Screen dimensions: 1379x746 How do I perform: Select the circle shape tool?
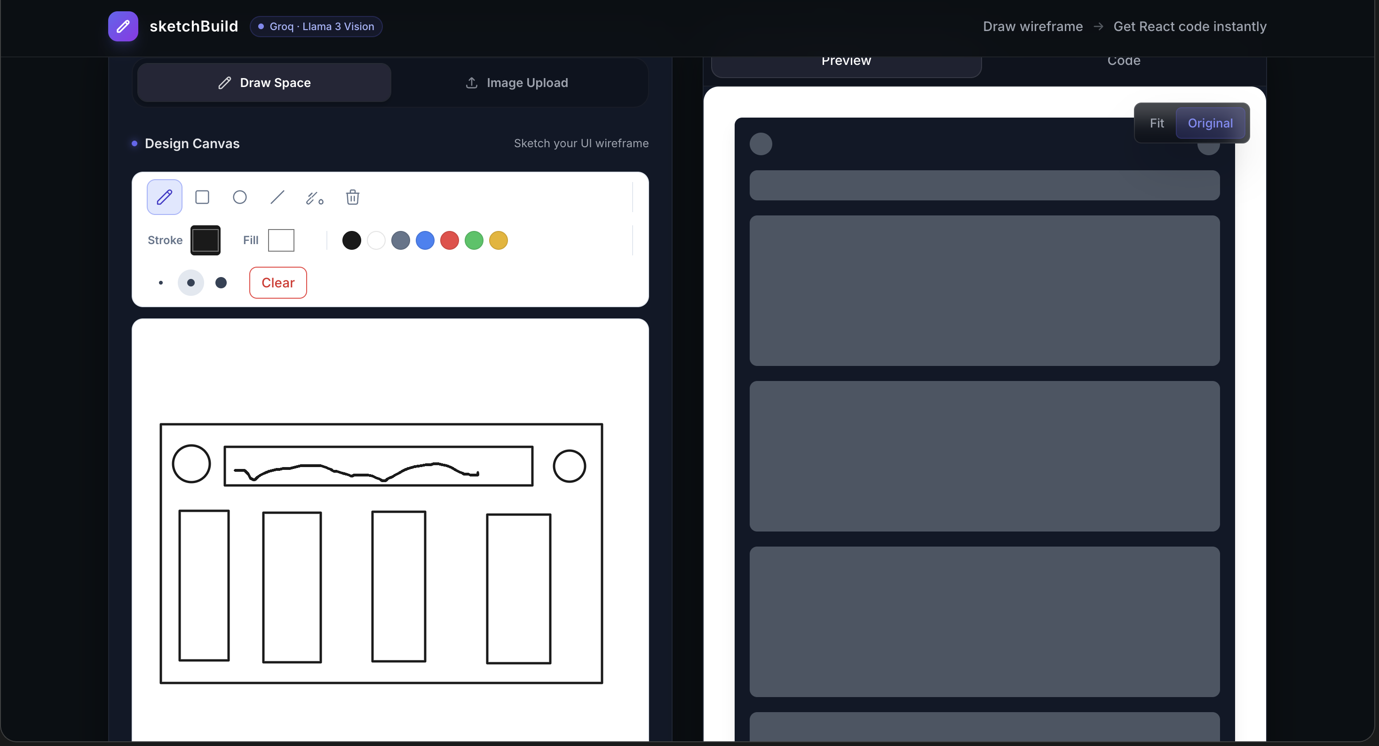click(x=240, y=197)
